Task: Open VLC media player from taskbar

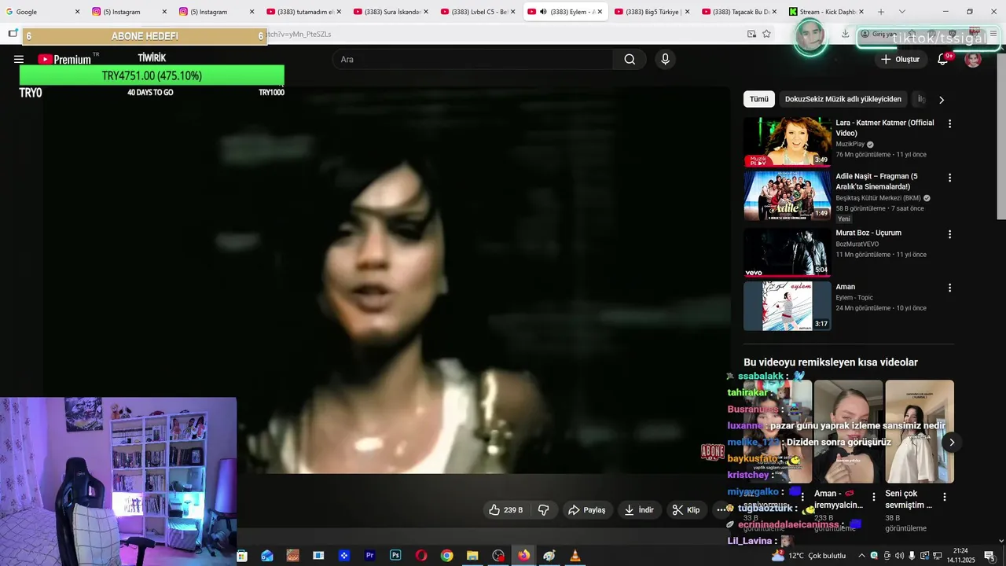Action: [575, 556]
